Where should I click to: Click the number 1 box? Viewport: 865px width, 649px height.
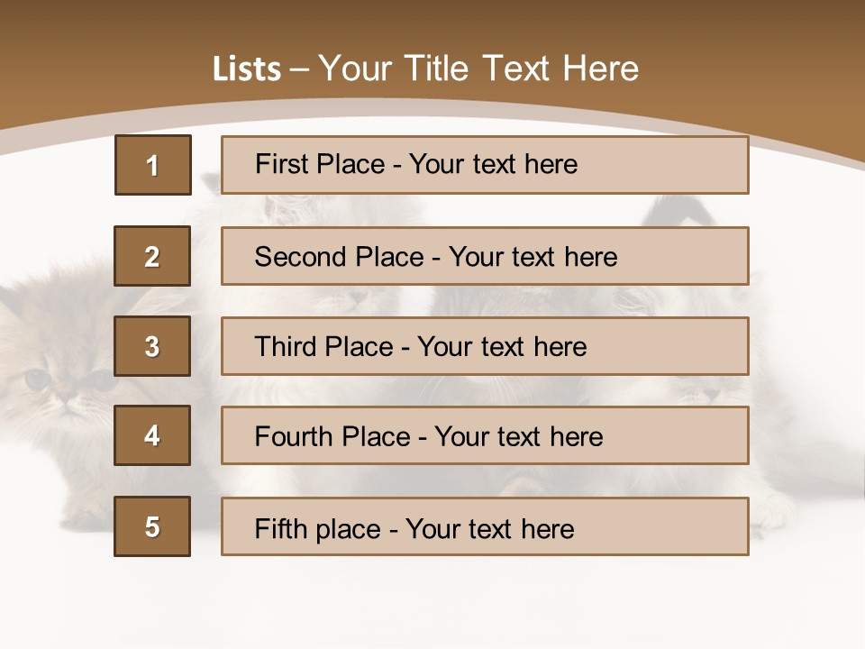point(153,165)
